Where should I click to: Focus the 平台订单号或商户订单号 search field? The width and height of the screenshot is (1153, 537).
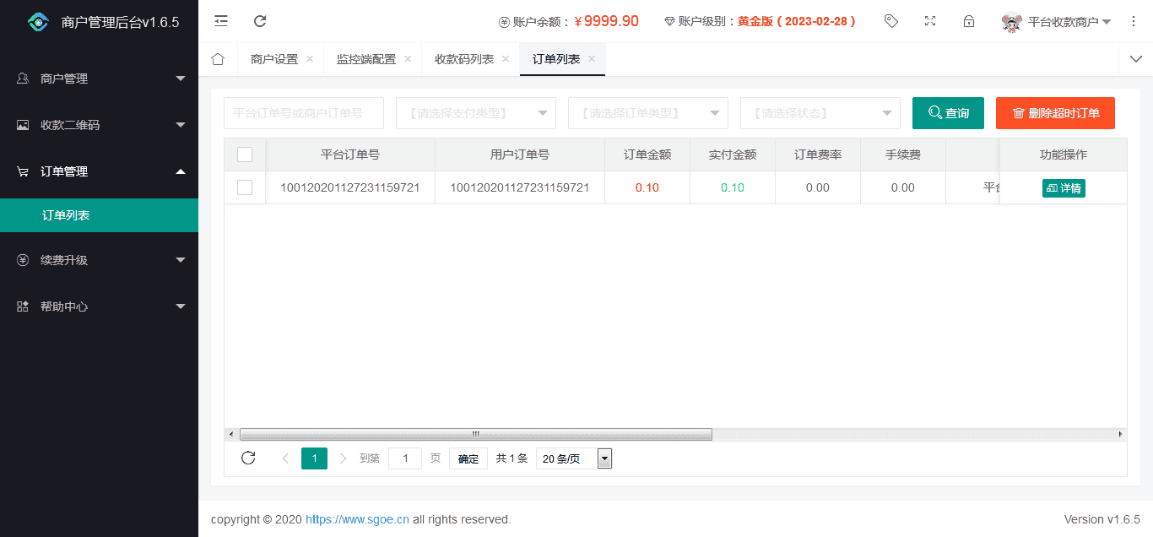[x=304, y=113]
